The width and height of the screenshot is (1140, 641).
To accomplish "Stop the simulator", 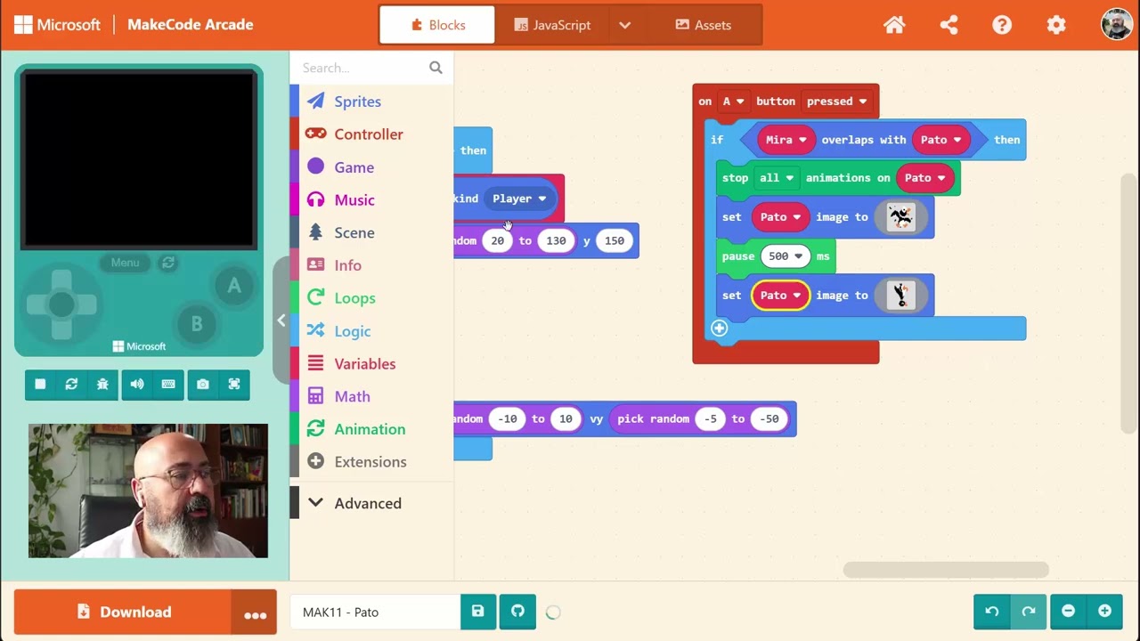I will click(40, 384).
